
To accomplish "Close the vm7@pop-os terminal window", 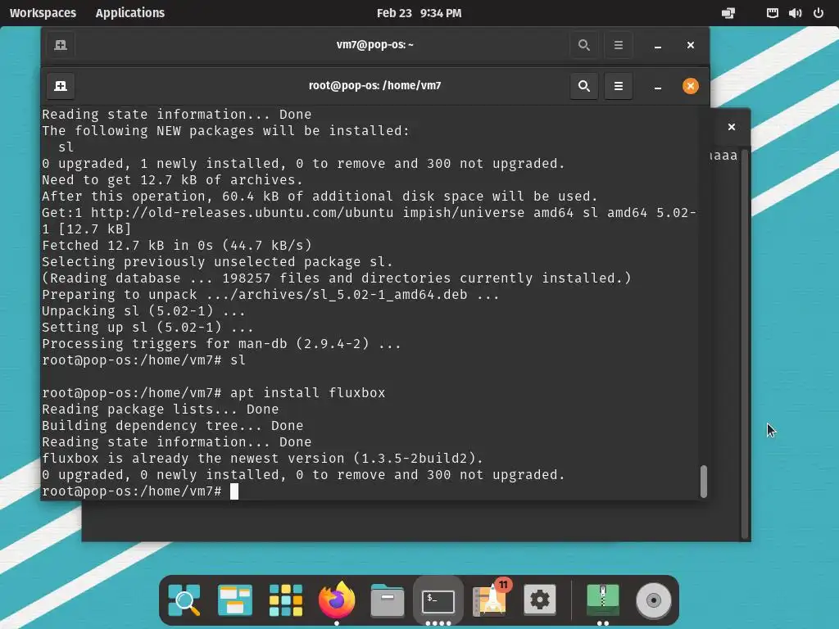I will click(690, 45).
